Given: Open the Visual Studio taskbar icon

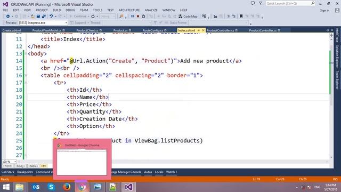Looking at the screenshot, I should [128, 187].
